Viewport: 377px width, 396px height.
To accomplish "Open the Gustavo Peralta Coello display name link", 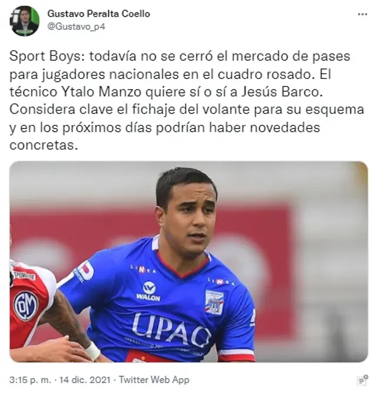I will pyautogui.click(x=98, y=14).
